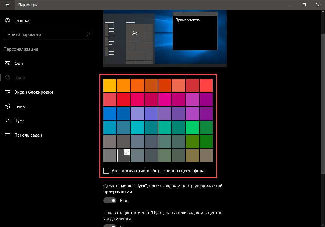Open the Цвета settings section
Viewport: 325px width, 227px height.
click(x=20, y=78)
